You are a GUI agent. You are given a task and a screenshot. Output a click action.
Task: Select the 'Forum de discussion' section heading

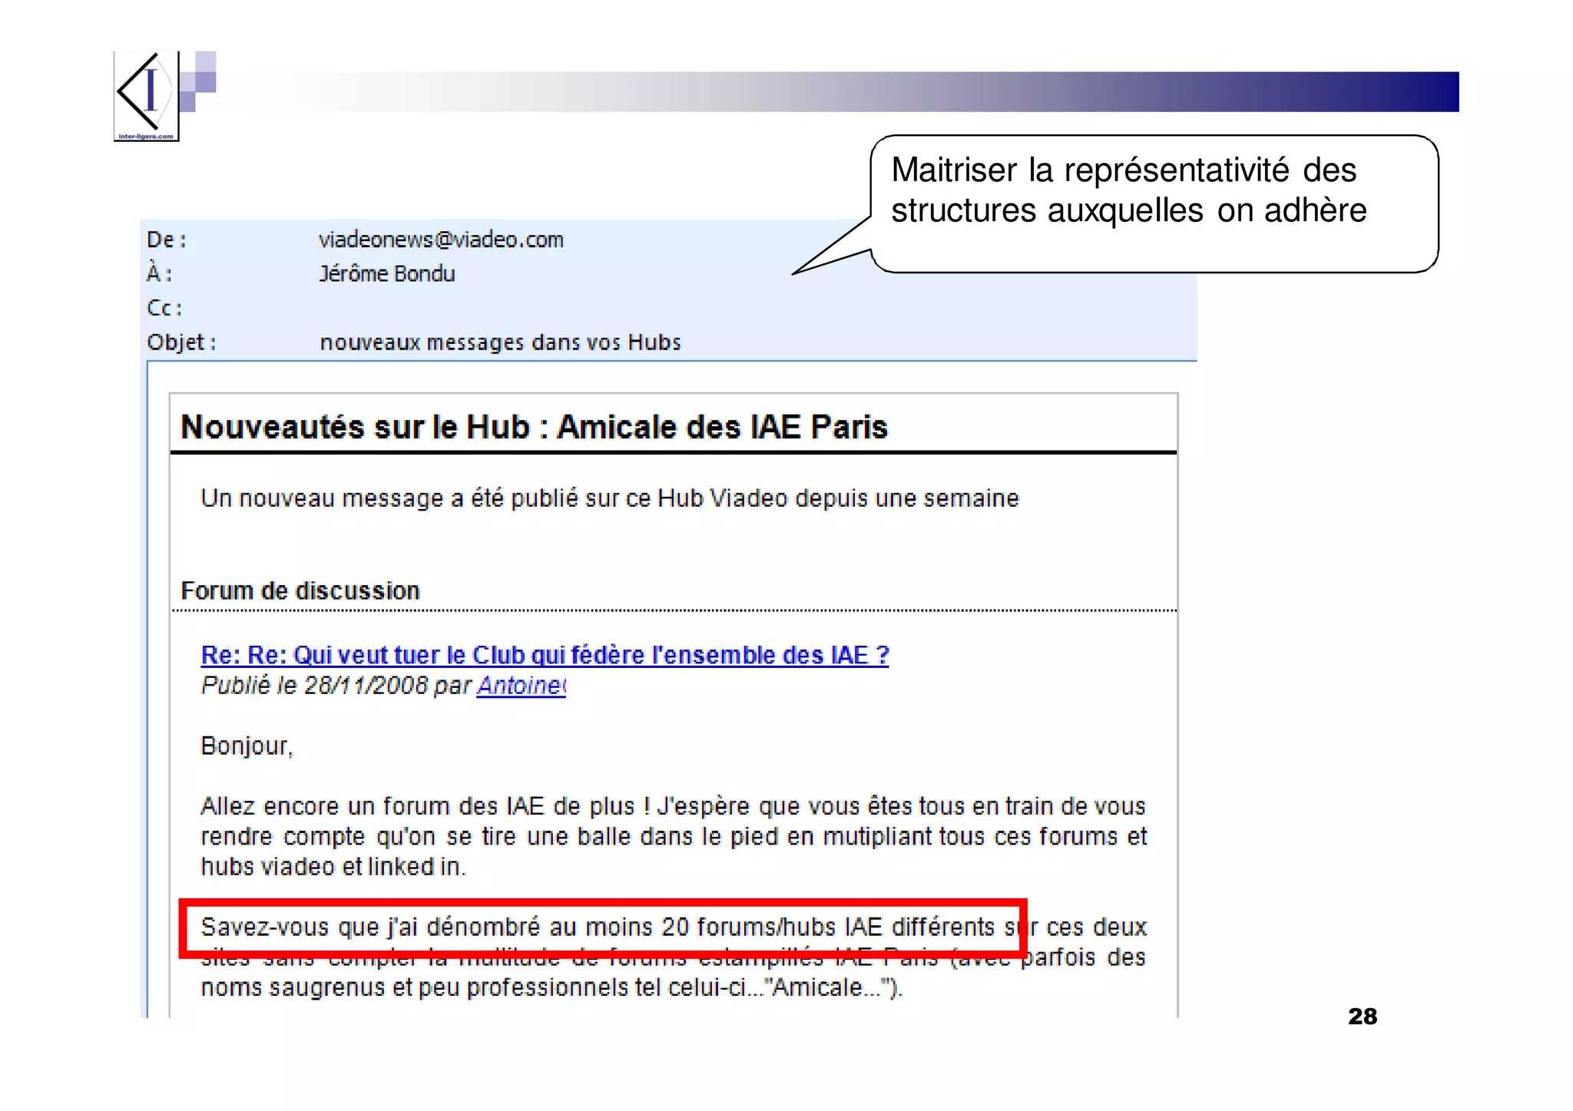pos(300,590)
